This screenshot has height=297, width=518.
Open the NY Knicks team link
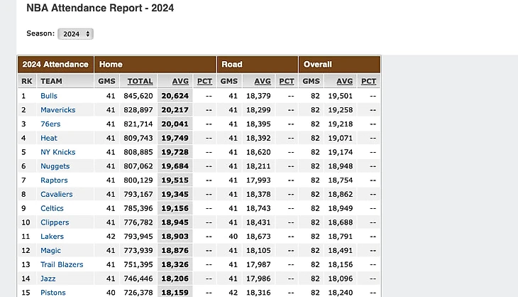tap(57, 152)
